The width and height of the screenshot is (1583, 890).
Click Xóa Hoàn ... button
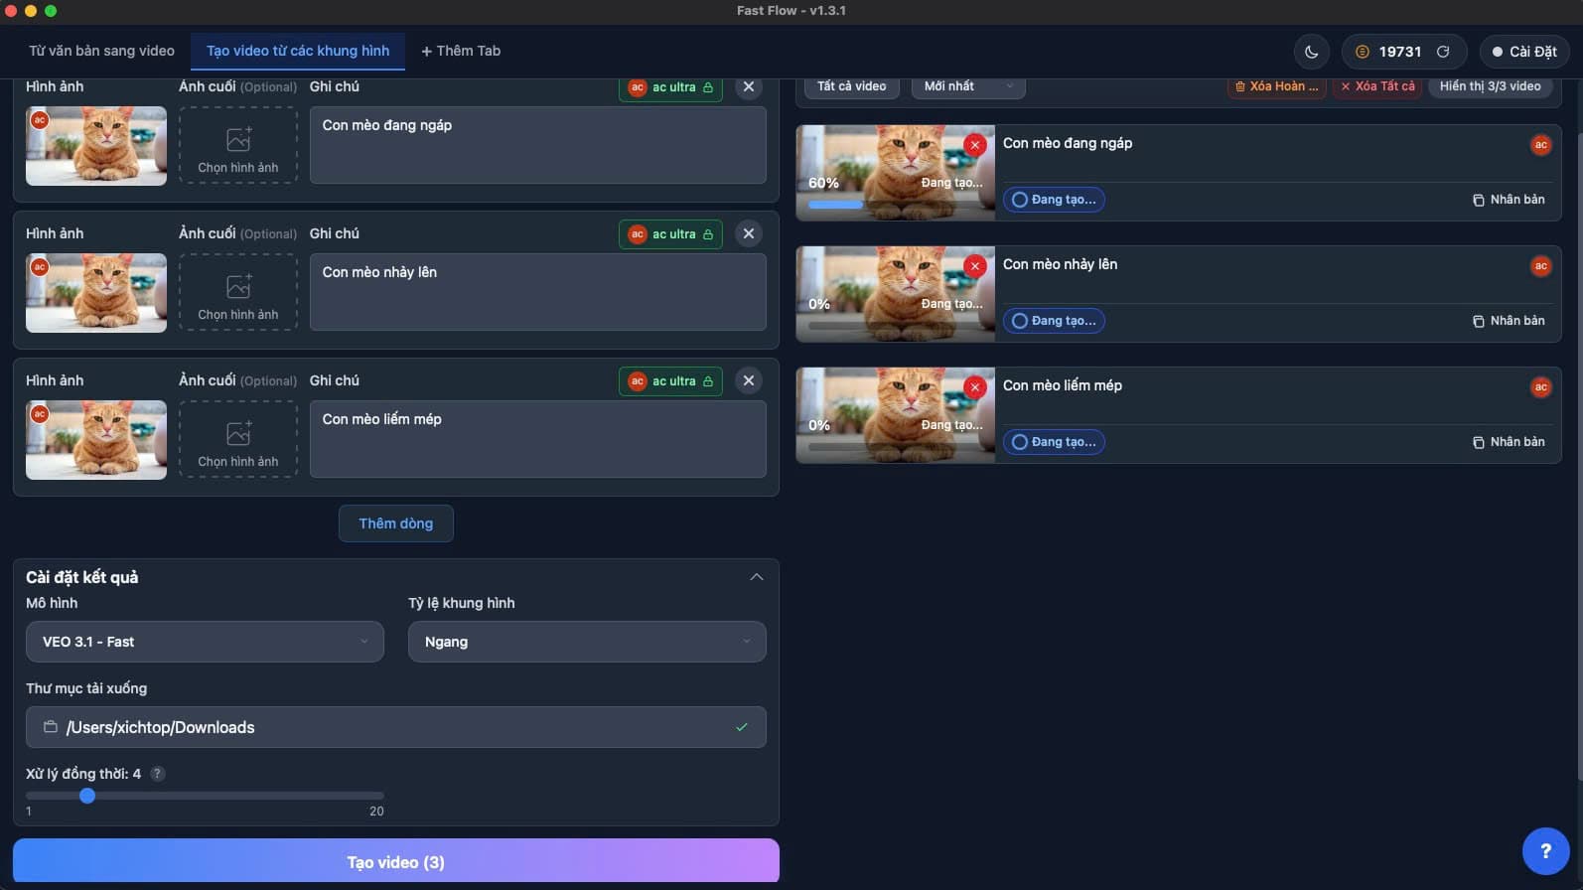pos(1277,86)
